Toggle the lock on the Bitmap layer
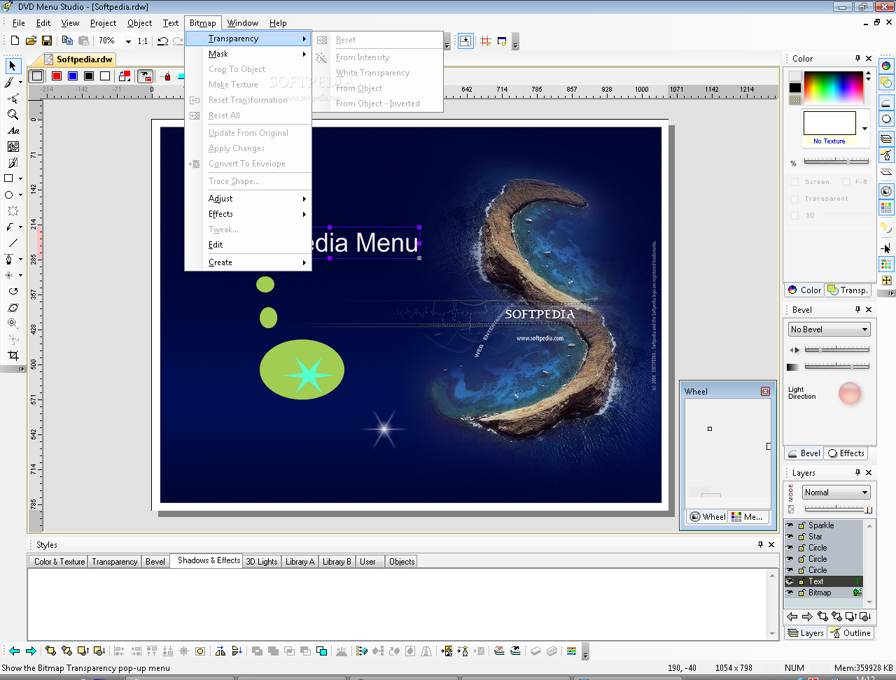Screen dimensions: 896x680 tap(801, 593)
